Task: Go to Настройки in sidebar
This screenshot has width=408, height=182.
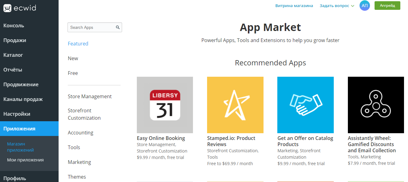Action: point(17,114)
